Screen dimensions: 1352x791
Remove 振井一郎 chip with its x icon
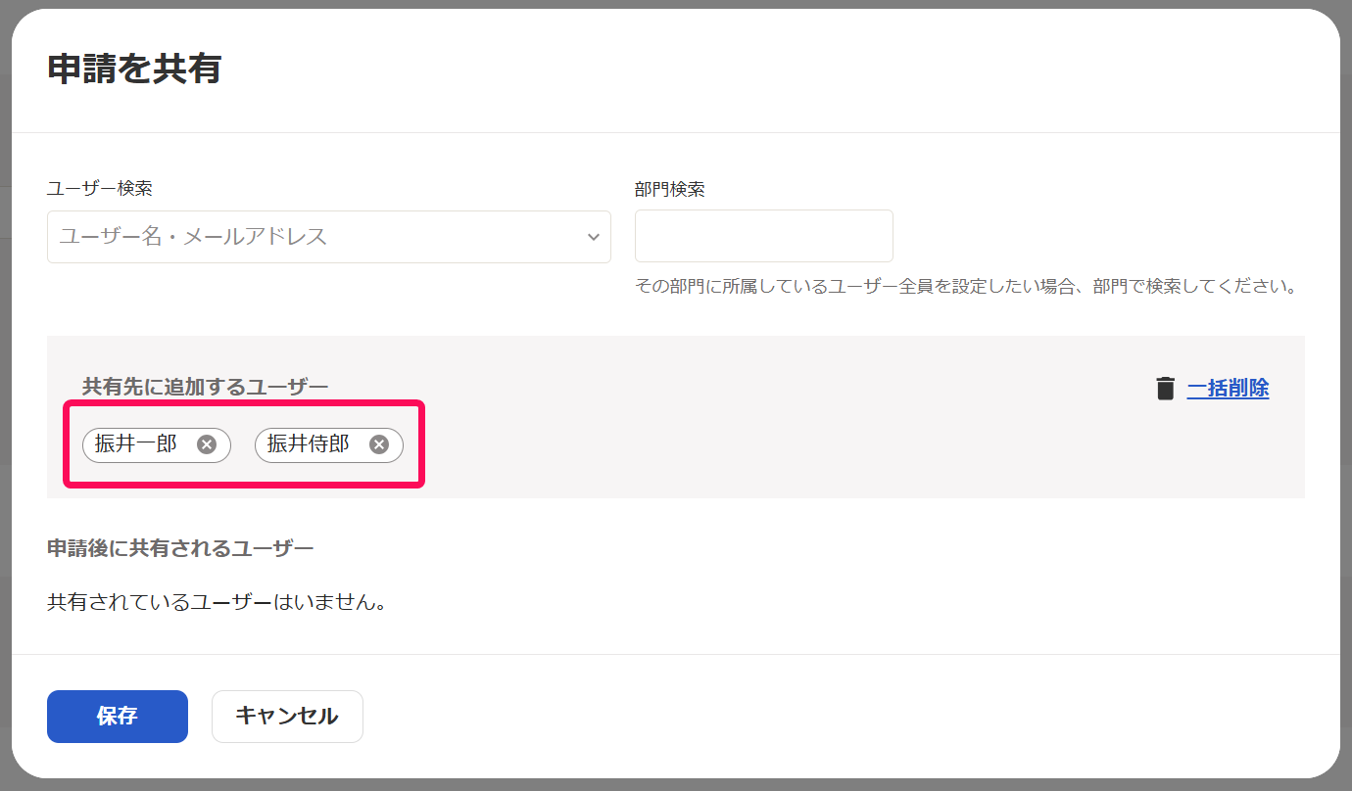pos(207,444)
